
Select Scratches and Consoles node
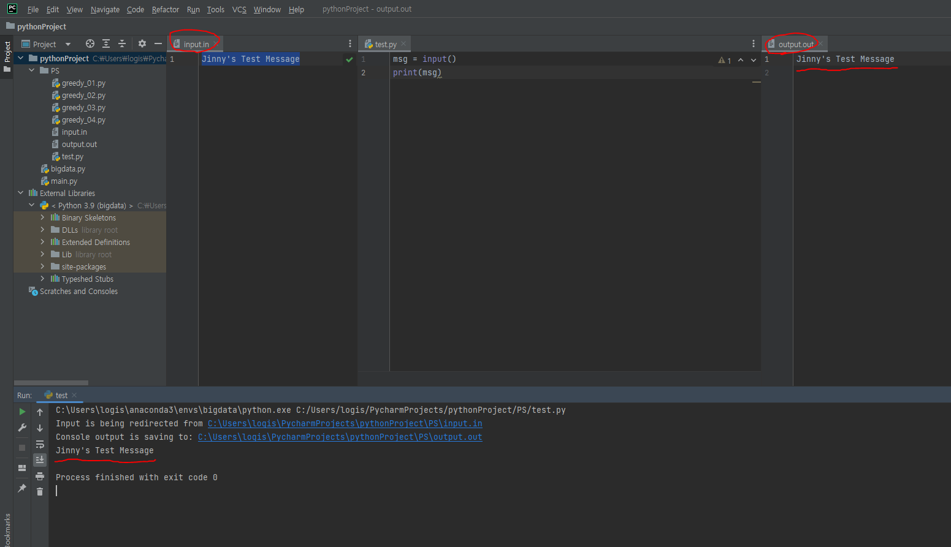coord(78,291)
